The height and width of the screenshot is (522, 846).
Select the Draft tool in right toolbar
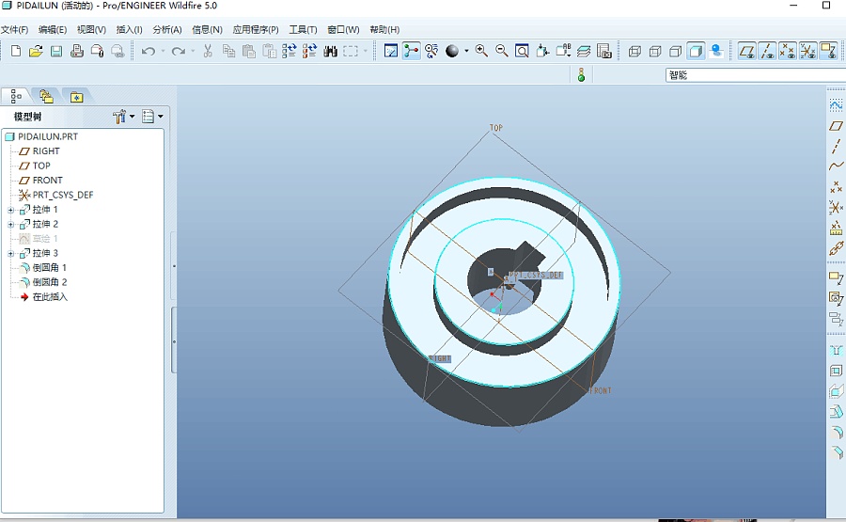tap(836, 412)
